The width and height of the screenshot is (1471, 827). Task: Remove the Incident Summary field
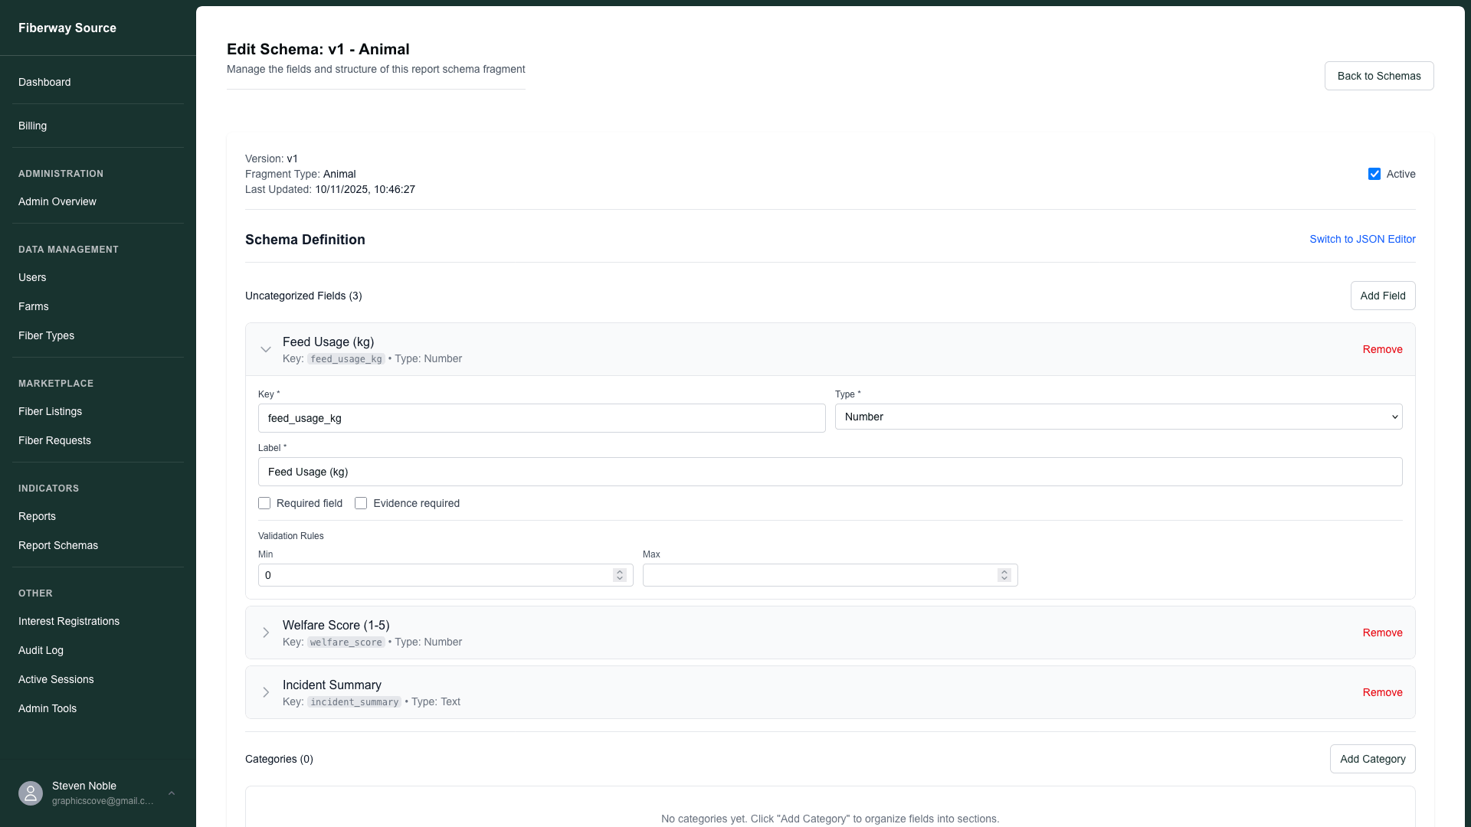coord(1382,692)
